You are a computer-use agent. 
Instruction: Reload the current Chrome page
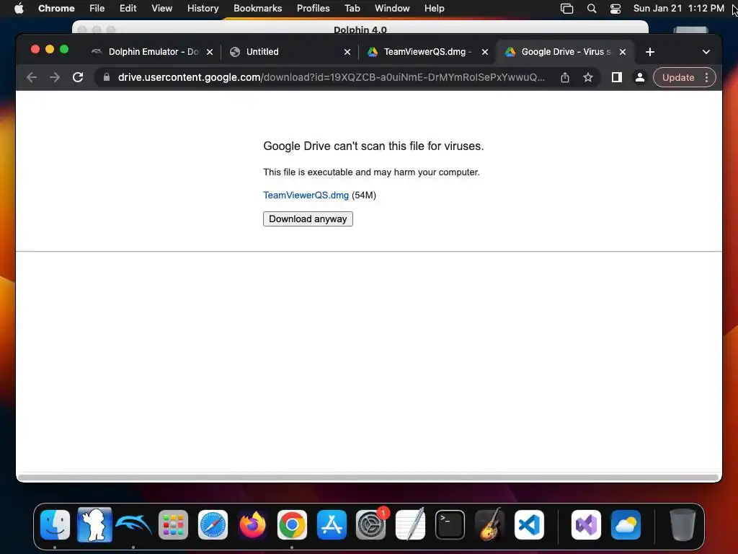(78, 77)
